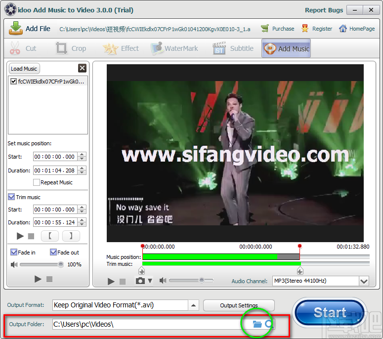
Task: Enable the Repeat Music checkbox
Action: tap(37, 182)
